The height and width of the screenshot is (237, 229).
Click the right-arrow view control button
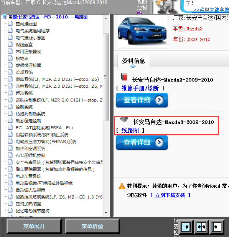point(187,227)
